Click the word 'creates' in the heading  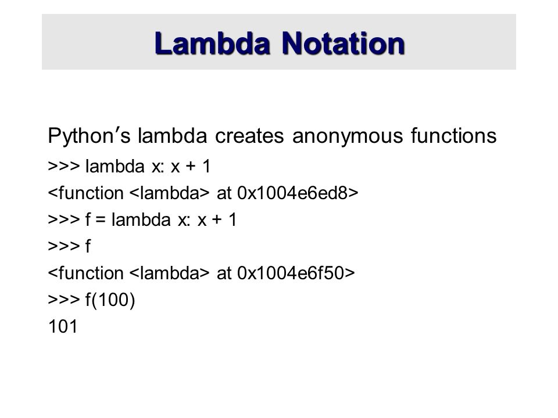click(x=249, y=136)
